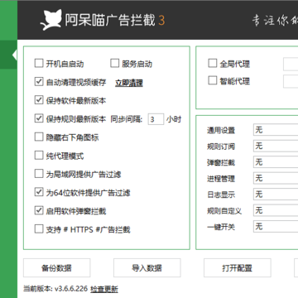The width and height of the screenshot is (298, 298).
Task: Click the 备份数据 button
Action: click(x=56, y=267)
